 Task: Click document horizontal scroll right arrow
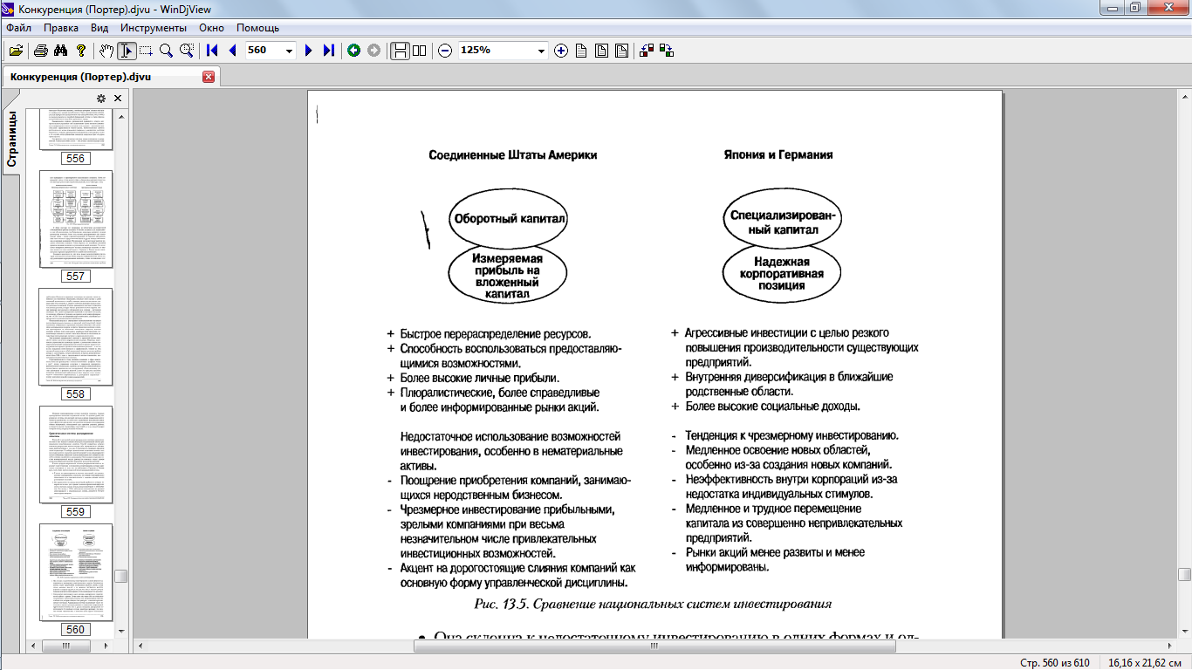point(1170,646)
